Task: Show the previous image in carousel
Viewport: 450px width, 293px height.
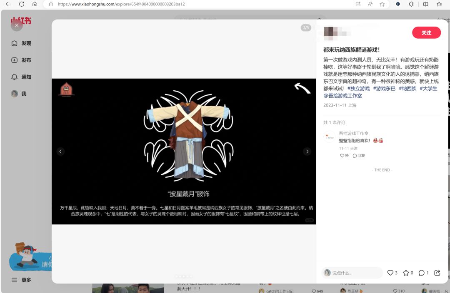Action: pyautogui.click(x=60, y=151)
